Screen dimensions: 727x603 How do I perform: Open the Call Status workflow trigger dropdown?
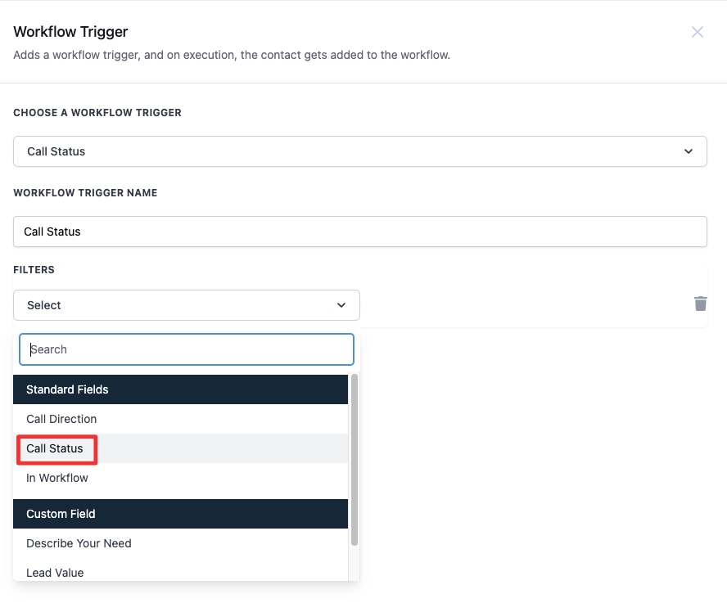[x=359, y=151]
